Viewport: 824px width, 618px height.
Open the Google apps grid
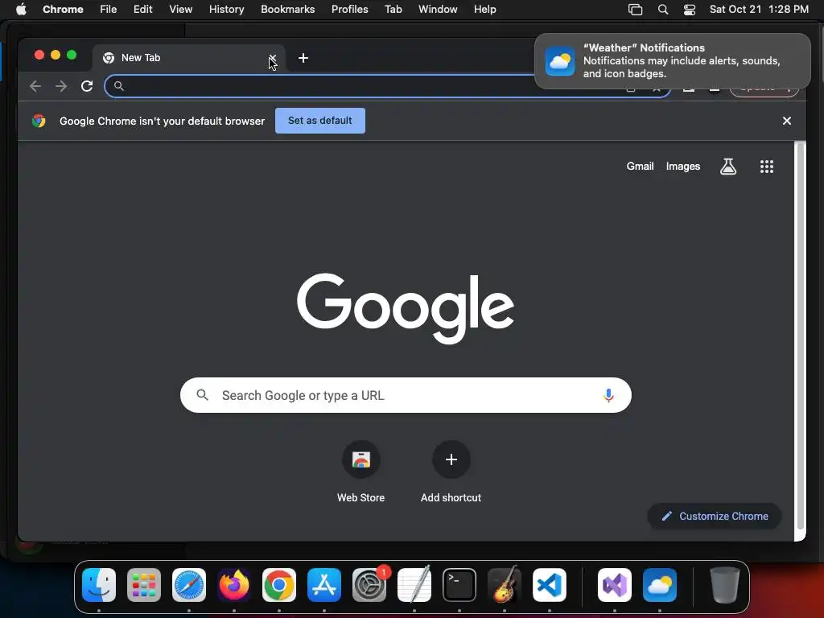point(767,167)
